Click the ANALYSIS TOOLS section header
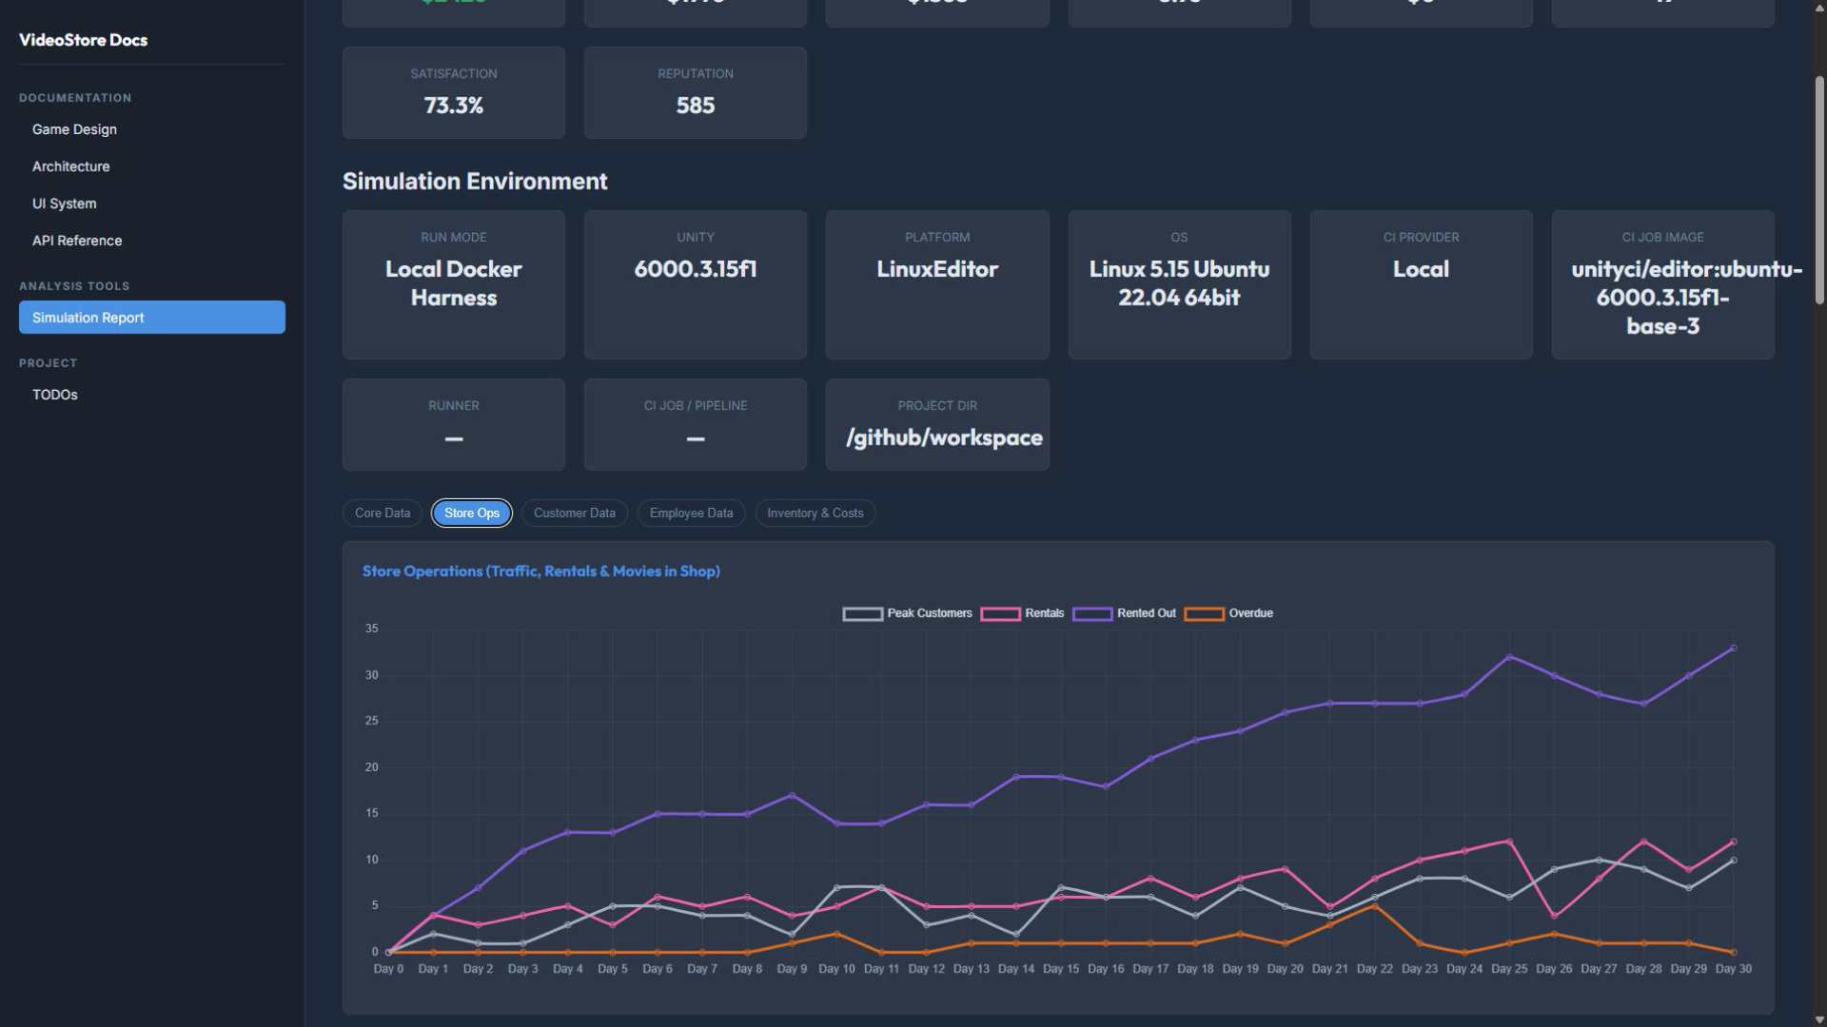This screenshot has height=1027, width=1827. [x=74, y=286]
